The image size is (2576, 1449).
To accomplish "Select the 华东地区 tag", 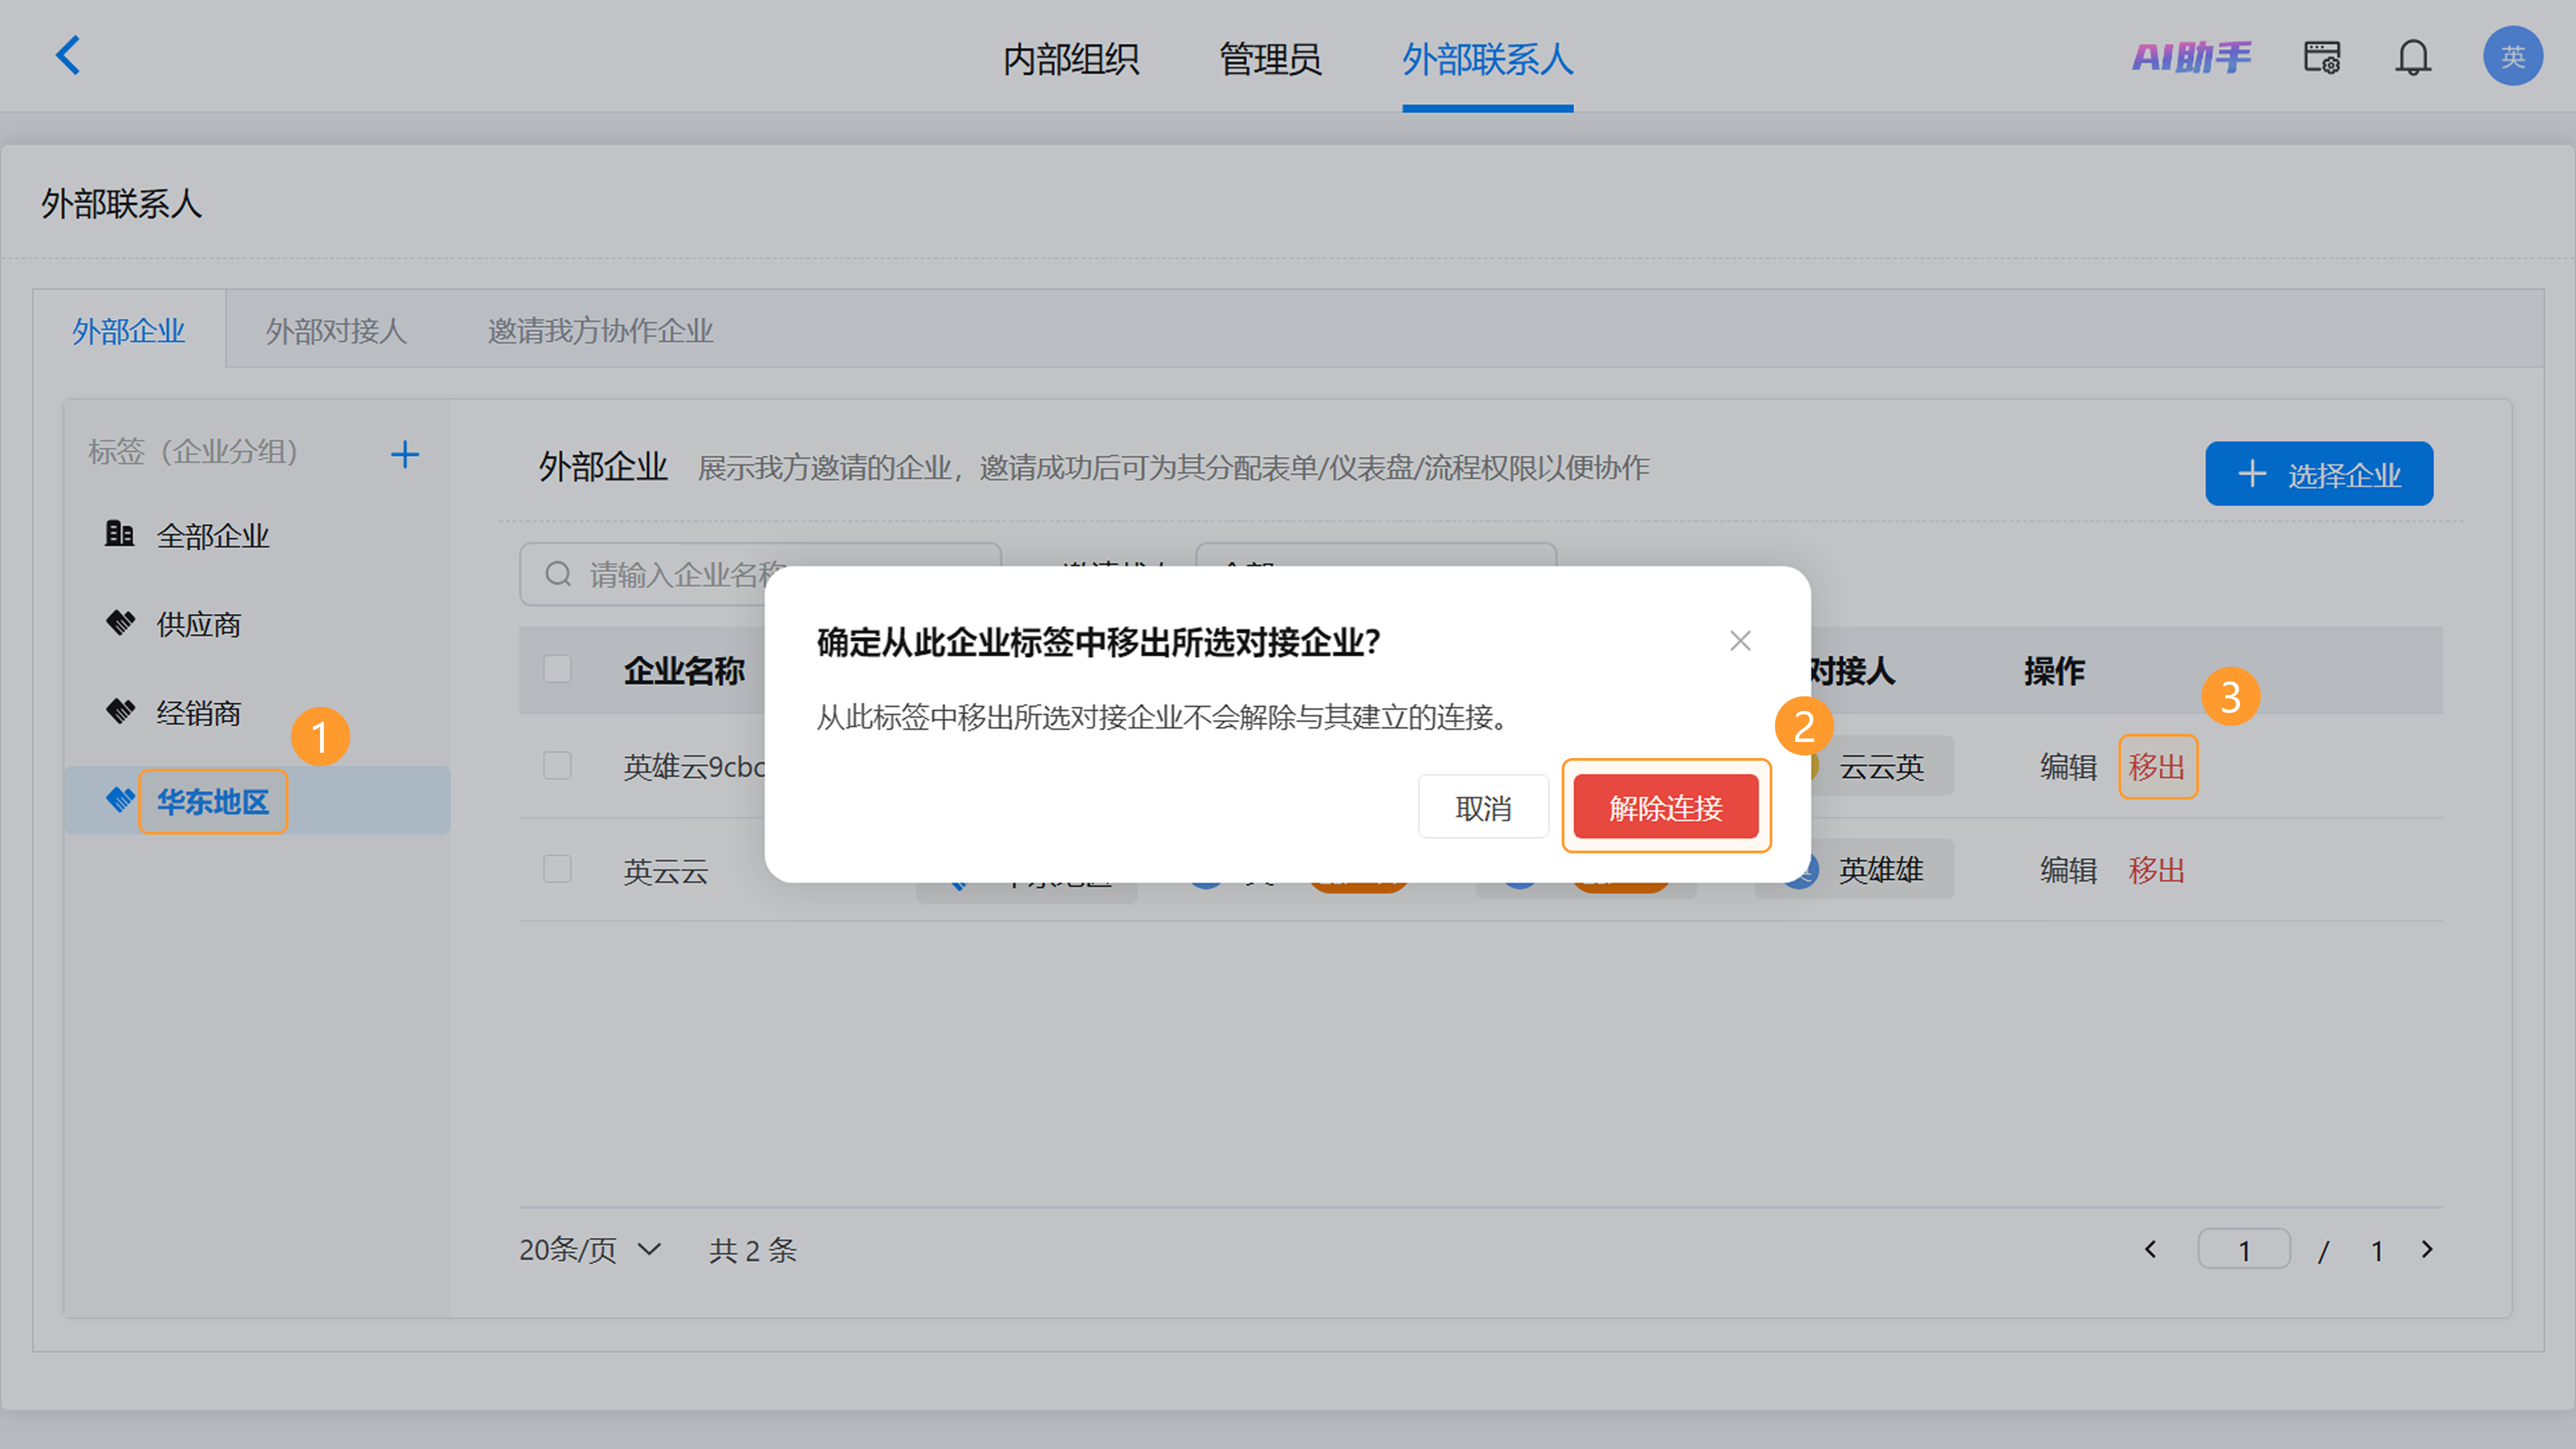I will (x=256, y=801).
